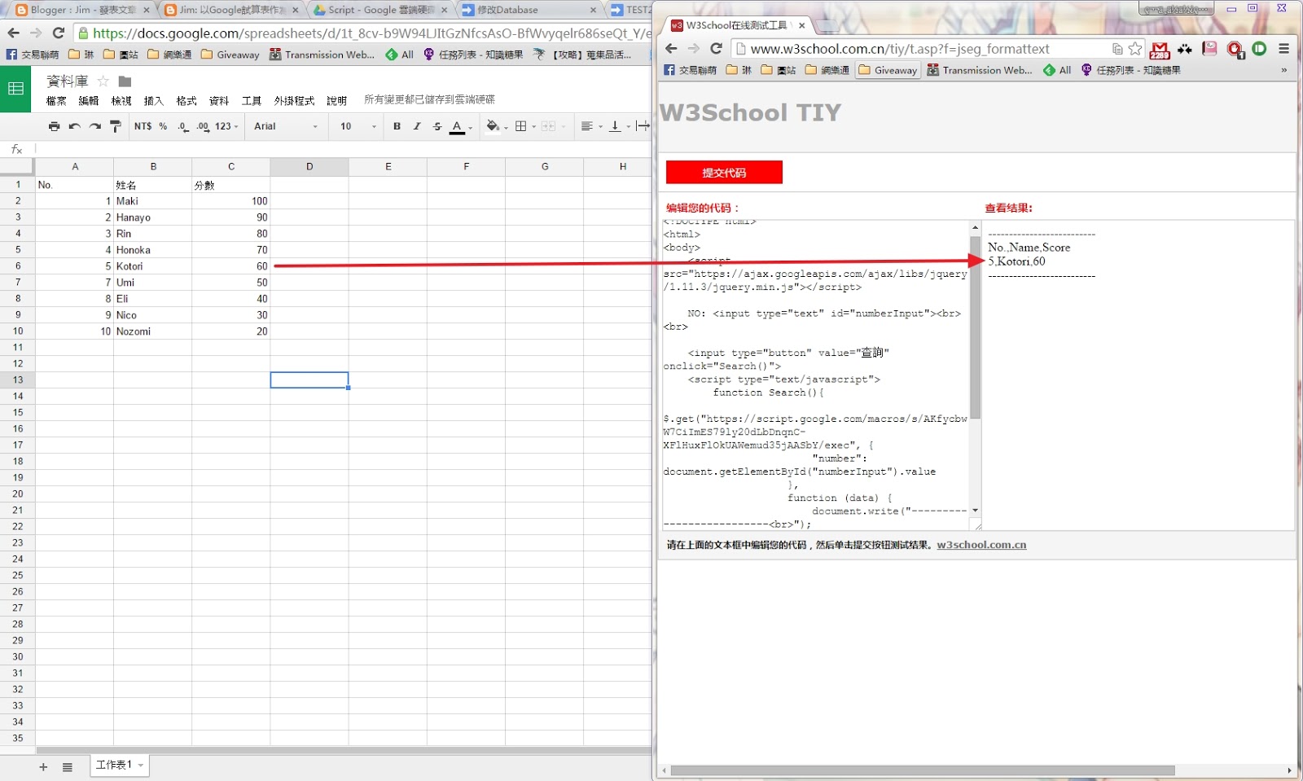Toggle bold formatting
Screen dimensions: 1303x781
pos(397,126)
